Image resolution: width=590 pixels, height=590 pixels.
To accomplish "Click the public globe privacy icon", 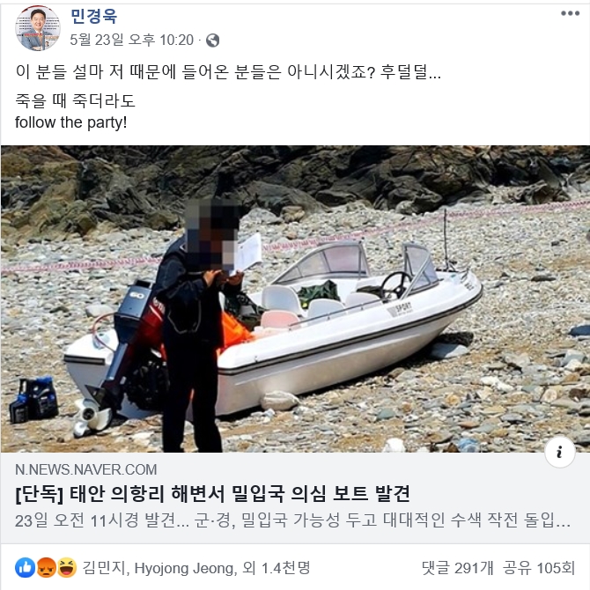I will [x=212, y=41].
